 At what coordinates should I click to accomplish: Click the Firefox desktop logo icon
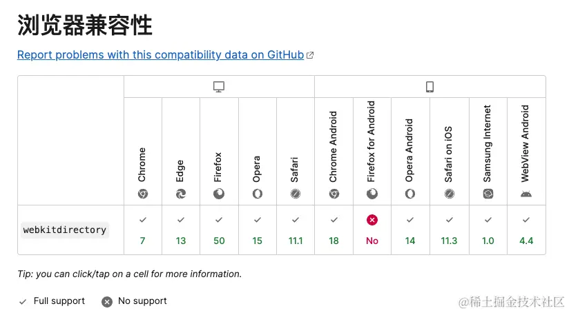[219, 194]
